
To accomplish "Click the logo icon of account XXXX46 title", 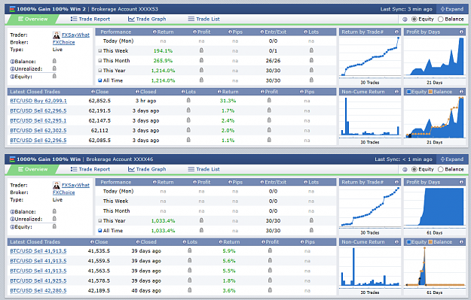I will tap(12, 159).
